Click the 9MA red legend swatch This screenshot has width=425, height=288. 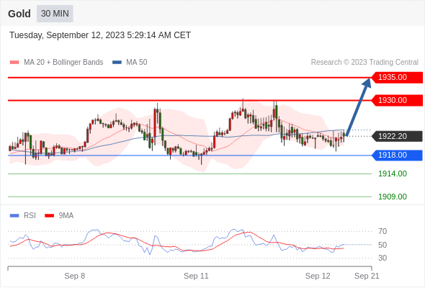point(49,216)
